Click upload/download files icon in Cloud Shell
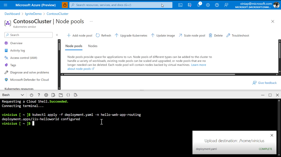Viewport: 281px width, 157px height. pyautogui.click(x=53, y=95)
